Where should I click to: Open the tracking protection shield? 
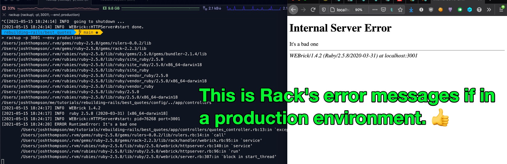[324, 10]
